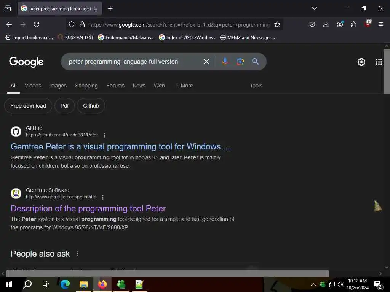390x292 pixels.
Task: Click the Pdf suggestion chip
Action: [64, 106]
